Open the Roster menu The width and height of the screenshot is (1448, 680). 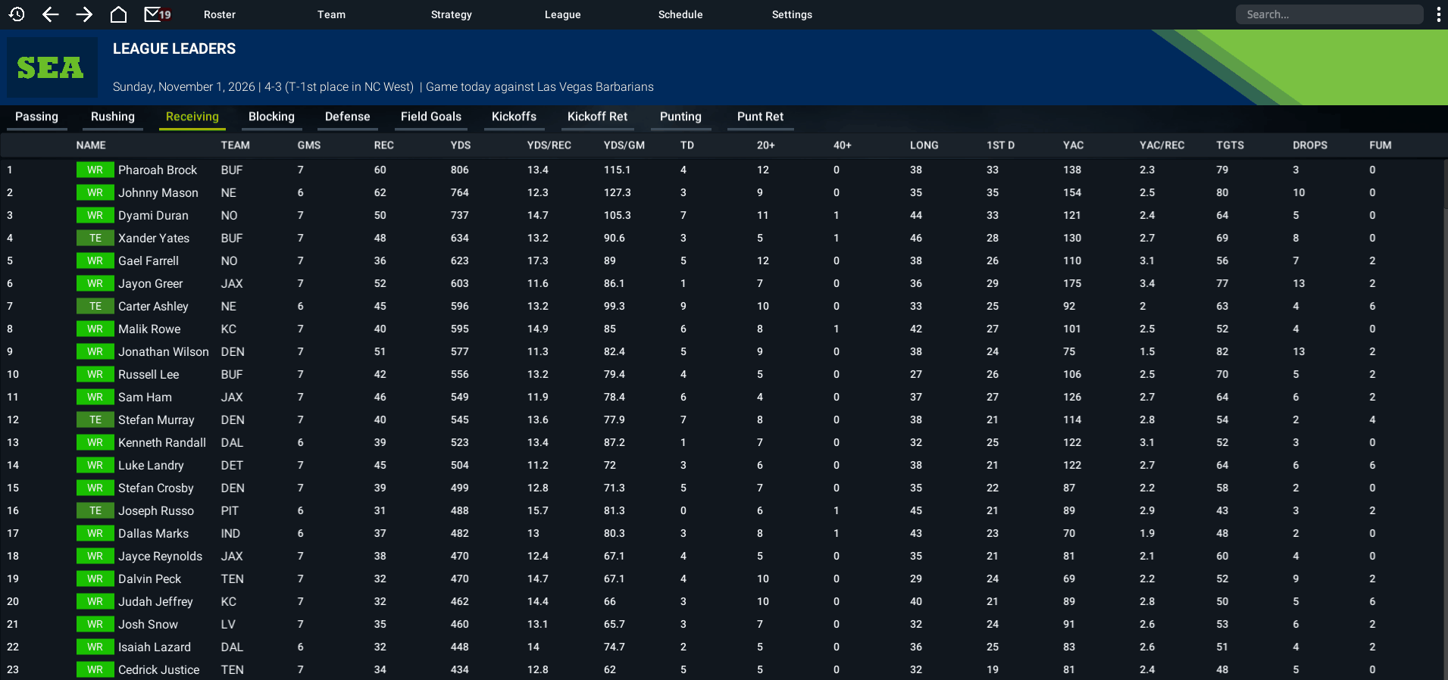tap(220, 14)
